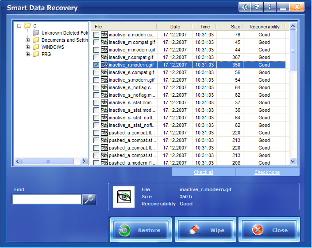Click the file icon for inactive_a.modern.s
The height and width of the screenshot is (248, 312).
pos(104,35)
